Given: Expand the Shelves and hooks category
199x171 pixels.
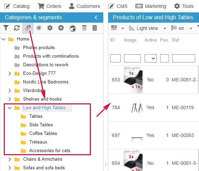Looking at the screenshot, I should [10, 99].
